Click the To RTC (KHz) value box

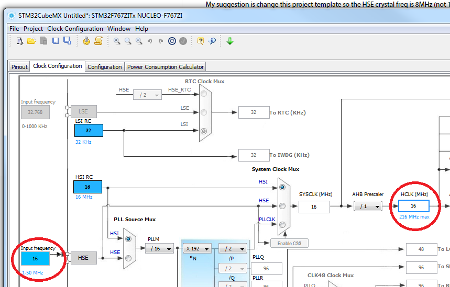(x=254, y=112)
